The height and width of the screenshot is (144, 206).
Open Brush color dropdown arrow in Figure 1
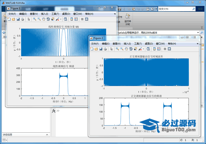pyautogui.click(x=61, y=19)
